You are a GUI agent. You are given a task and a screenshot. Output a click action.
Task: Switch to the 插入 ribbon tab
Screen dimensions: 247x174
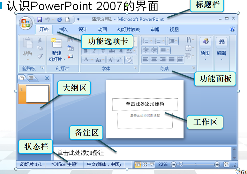click(x=64, y=30)
